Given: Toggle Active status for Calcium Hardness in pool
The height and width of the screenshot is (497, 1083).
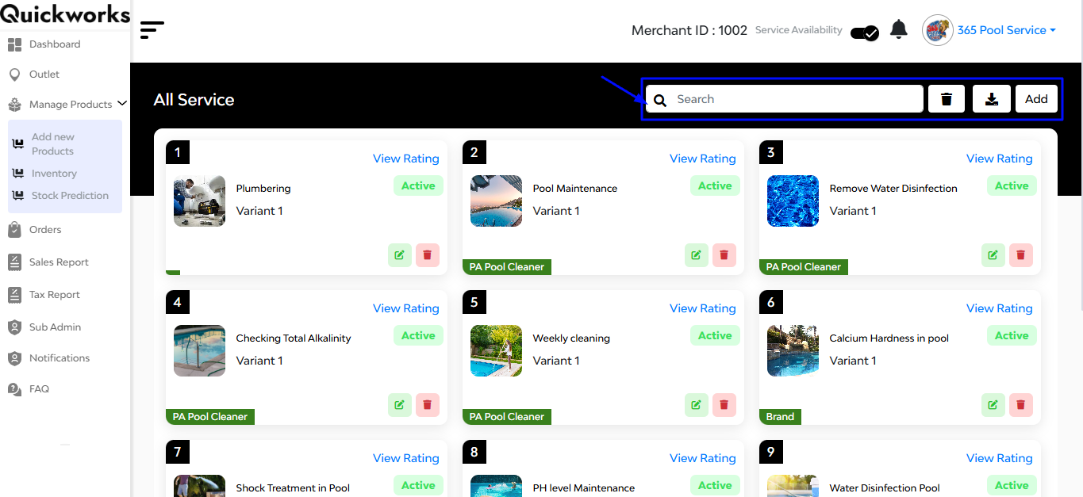Looking at the screenshot, I should pyautogui.click(x=1012, y=336).
